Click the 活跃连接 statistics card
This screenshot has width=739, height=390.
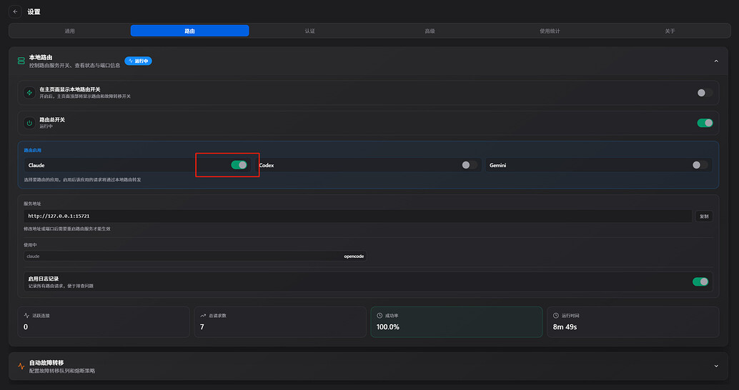pos(104,322)
